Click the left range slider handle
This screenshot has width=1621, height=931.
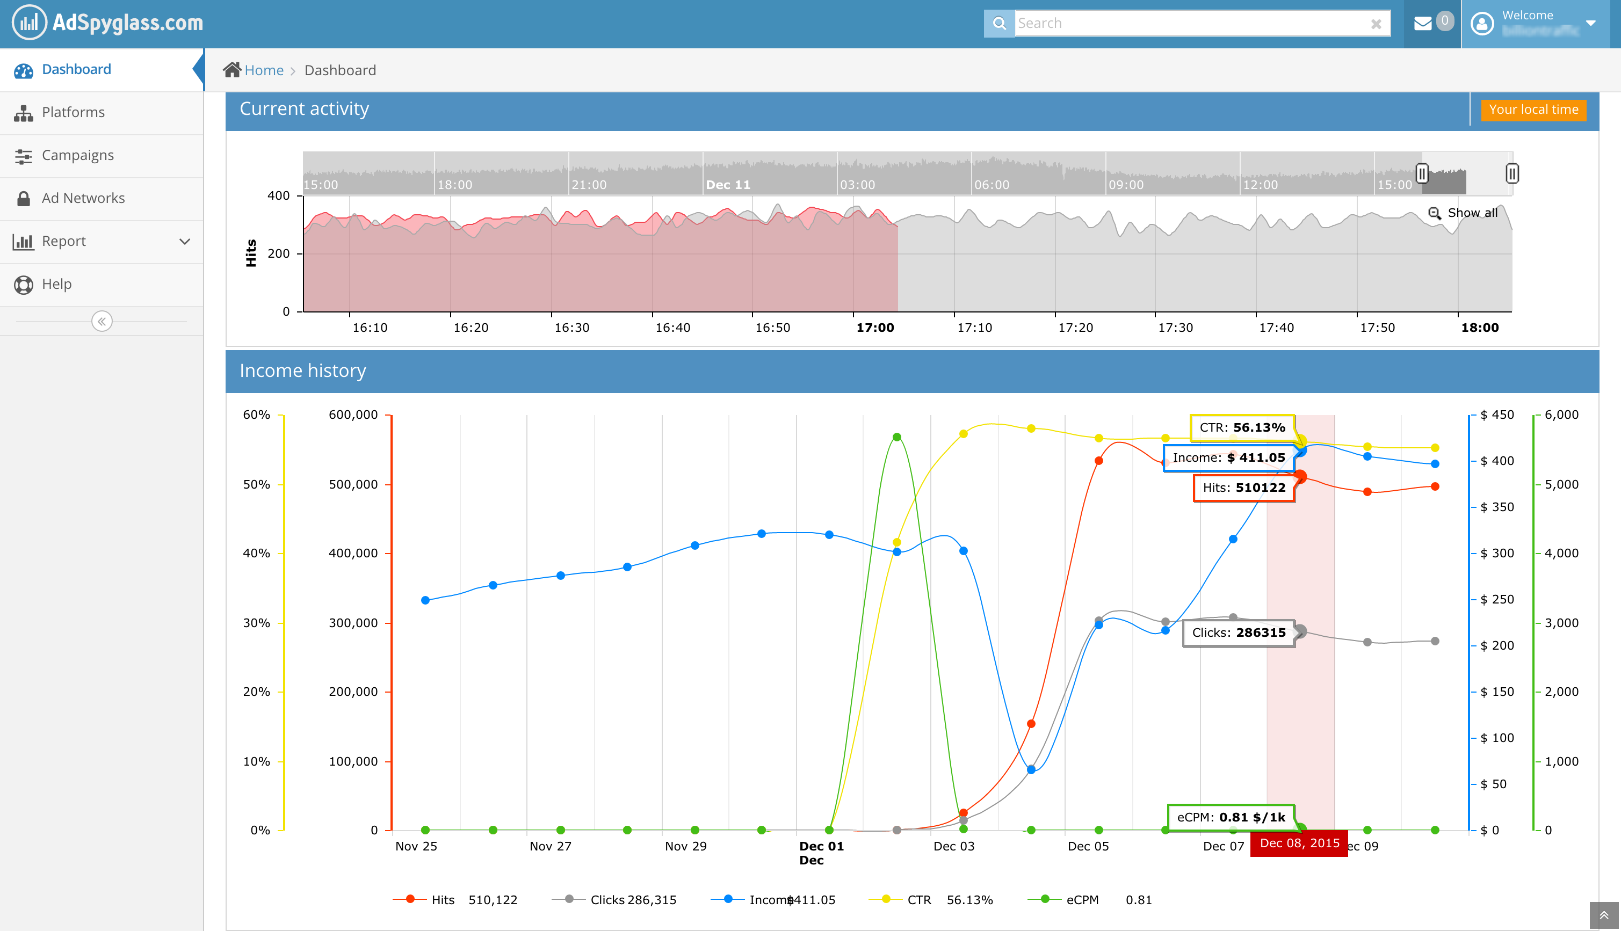pos(1422,173)
